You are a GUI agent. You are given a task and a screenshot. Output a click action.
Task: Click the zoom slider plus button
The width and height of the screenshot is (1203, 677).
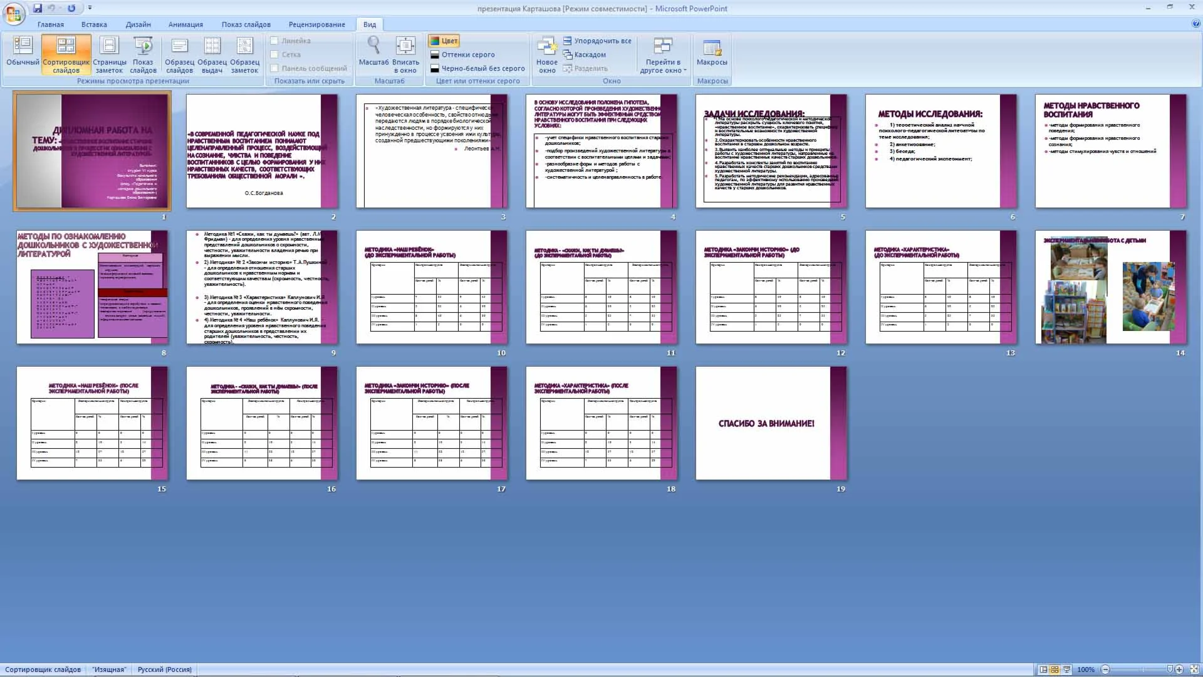1179,669
